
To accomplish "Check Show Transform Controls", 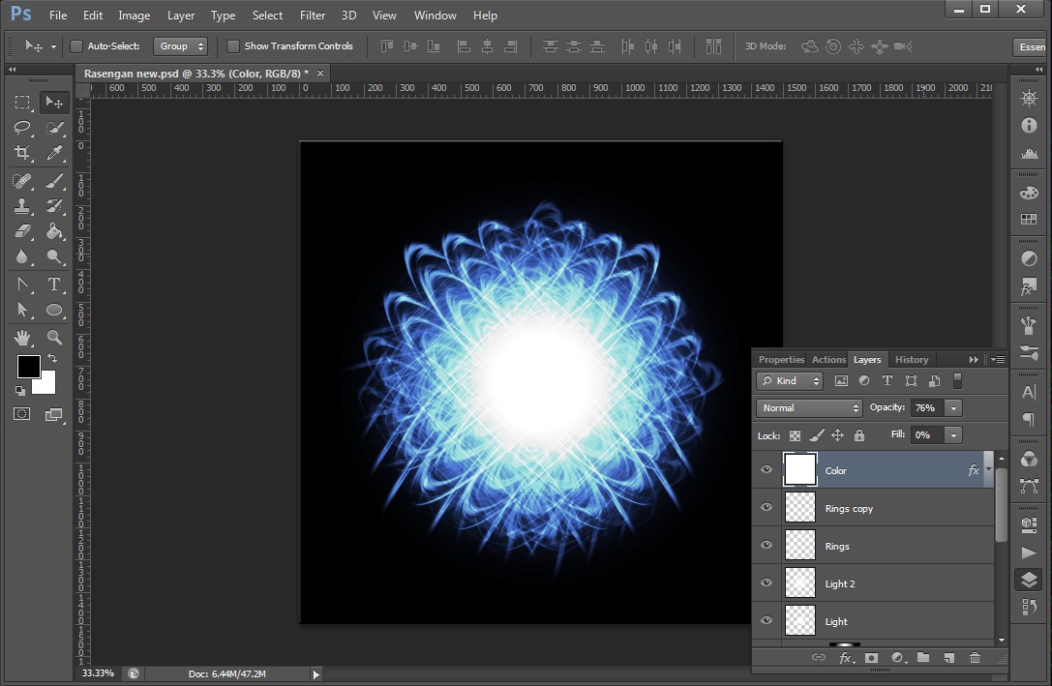I will [233, 46].
